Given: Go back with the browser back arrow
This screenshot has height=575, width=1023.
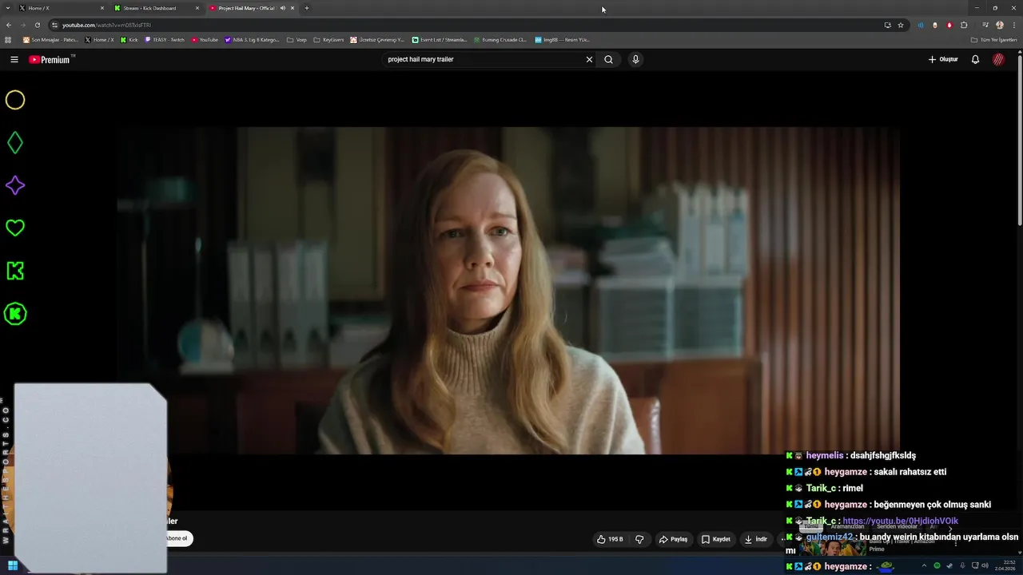Looking at the screenshot, I should (9, 25).
